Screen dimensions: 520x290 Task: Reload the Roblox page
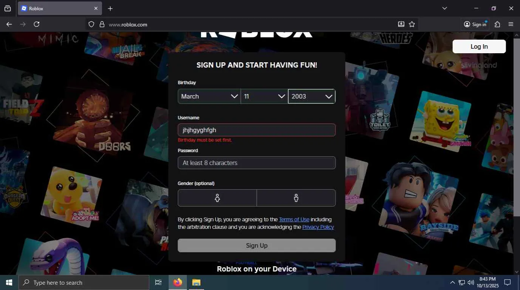[37, 24]
